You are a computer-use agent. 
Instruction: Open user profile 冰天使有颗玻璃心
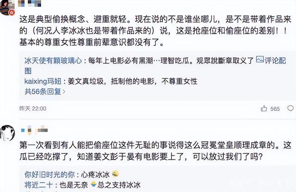[x=53, y=60]
